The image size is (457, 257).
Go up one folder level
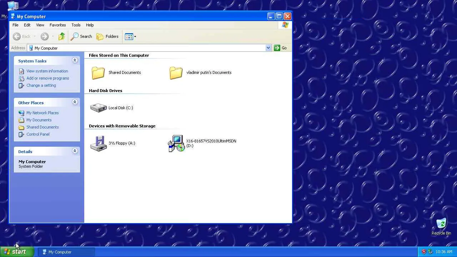[62, 36]
